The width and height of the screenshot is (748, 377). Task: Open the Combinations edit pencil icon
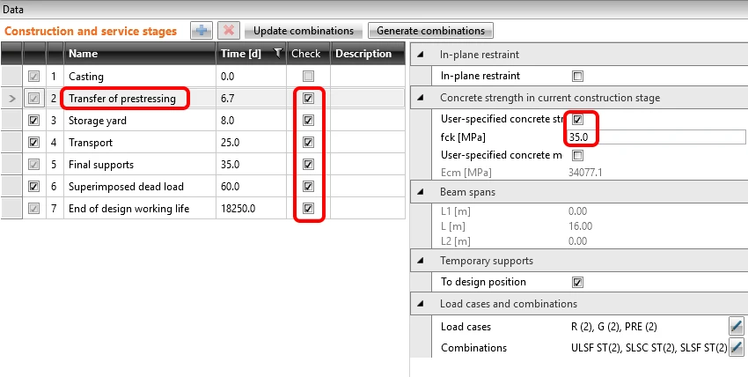pyautogui.click(x=737, y=347)
